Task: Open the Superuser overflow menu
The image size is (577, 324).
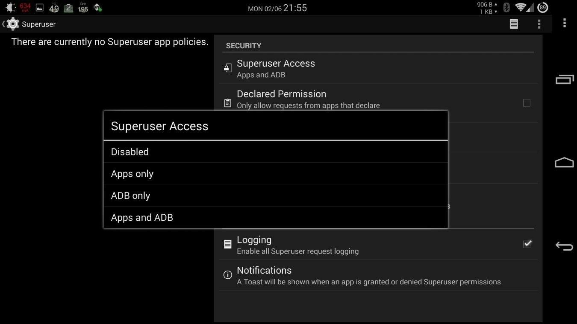Action: point(539,24)
